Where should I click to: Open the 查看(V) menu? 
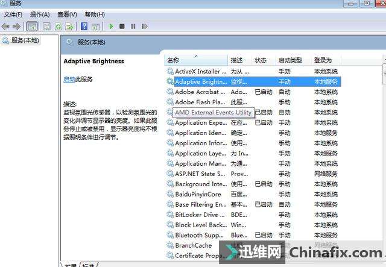[67, 14]
